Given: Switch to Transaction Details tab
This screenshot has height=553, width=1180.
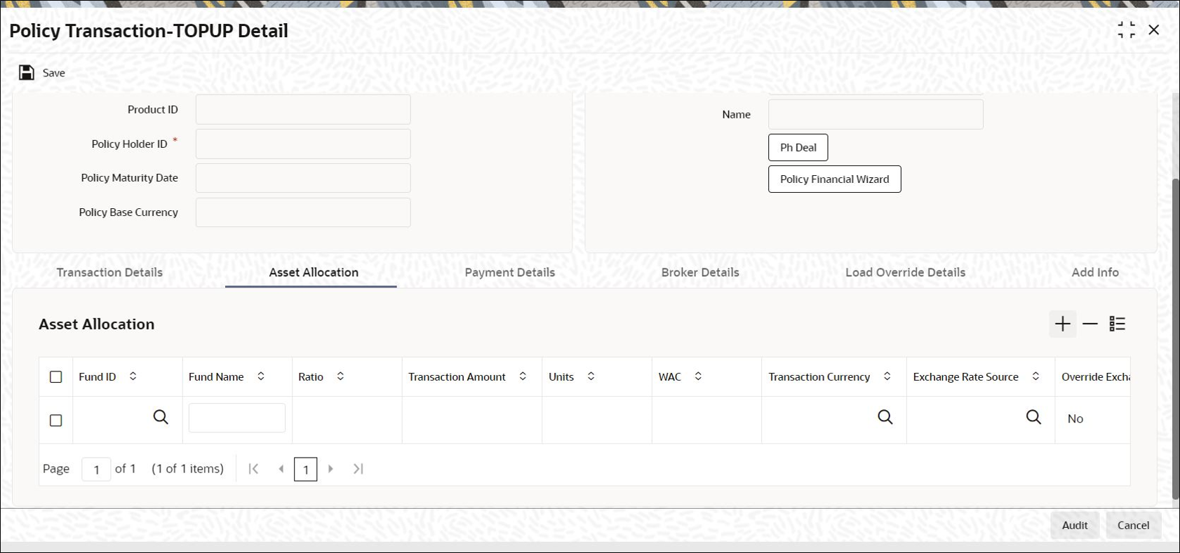Looking at the screenshot, I should click(109, 273).
